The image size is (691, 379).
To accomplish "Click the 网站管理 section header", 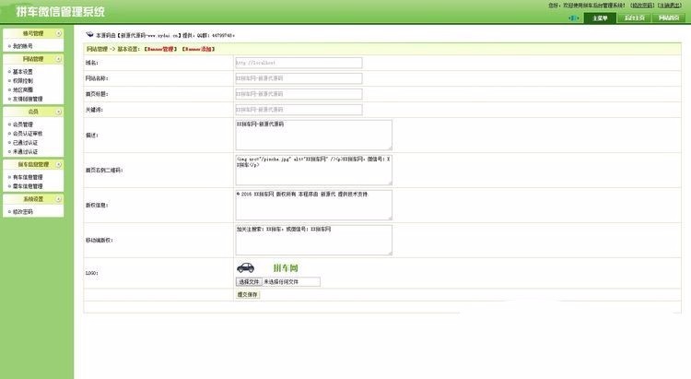I will click(33, 59).
